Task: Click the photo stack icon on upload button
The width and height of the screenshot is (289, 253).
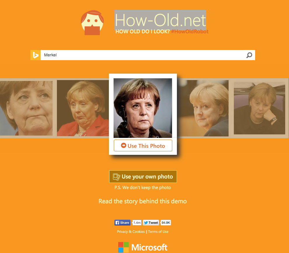Action: (x=116, y=177)
